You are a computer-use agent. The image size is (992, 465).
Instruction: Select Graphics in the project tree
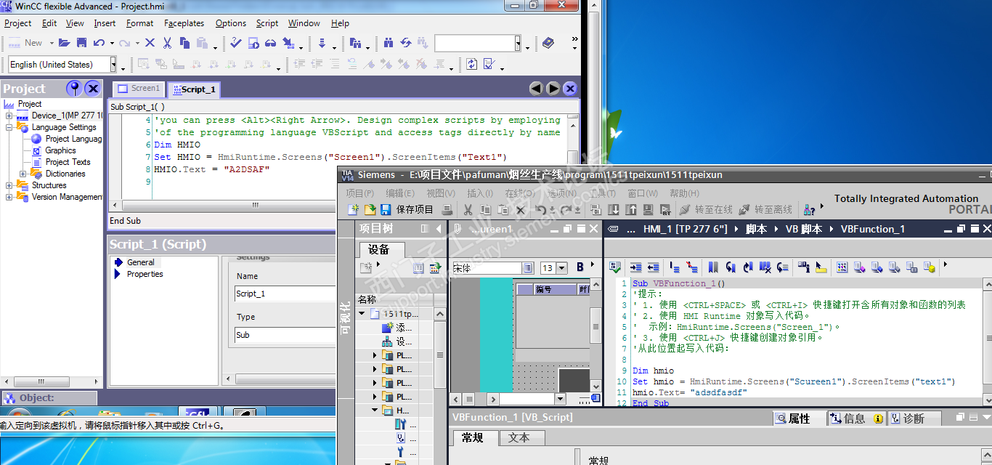pos(60,150)
